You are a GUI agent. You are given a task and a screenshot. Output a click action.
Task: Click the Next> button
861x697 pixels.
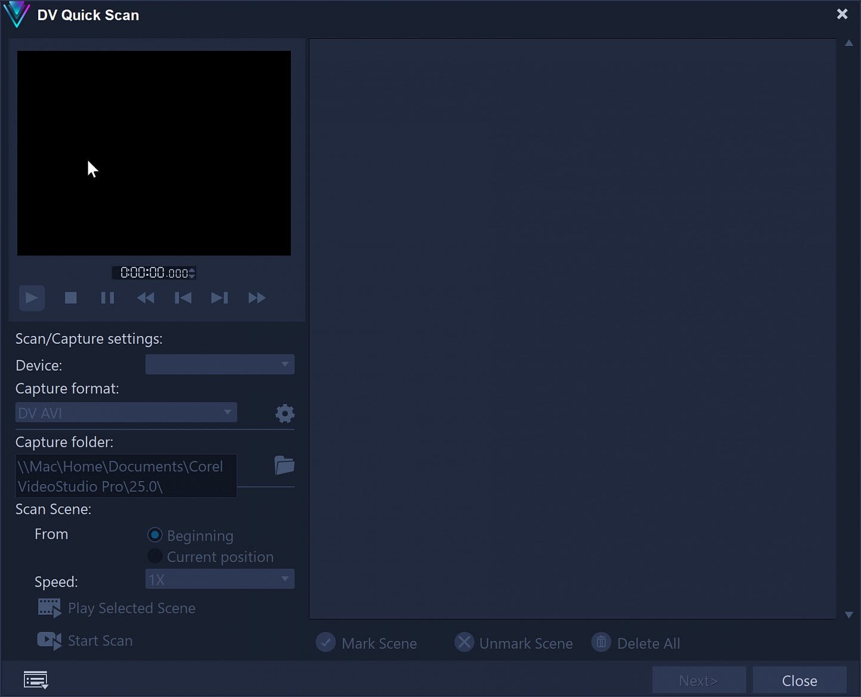pos(699,680)
